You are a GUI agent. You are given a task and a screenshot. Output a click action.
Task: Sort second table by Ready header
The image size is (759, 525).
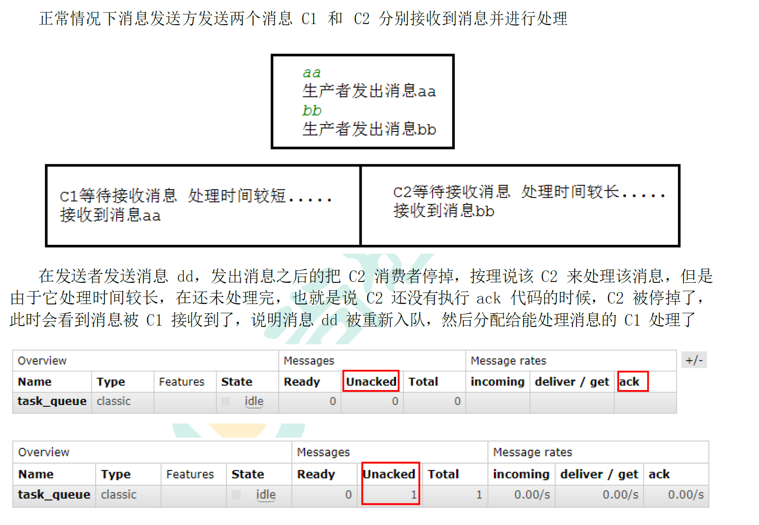tap(316, 474)
